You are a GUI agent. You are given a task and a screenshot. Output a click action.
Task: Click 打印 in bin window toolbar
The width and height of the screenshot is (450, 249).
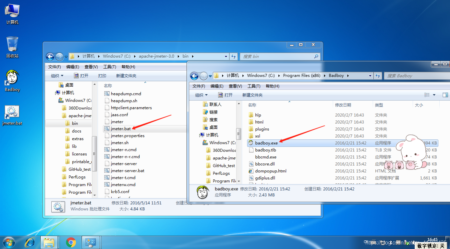(102, 76)
